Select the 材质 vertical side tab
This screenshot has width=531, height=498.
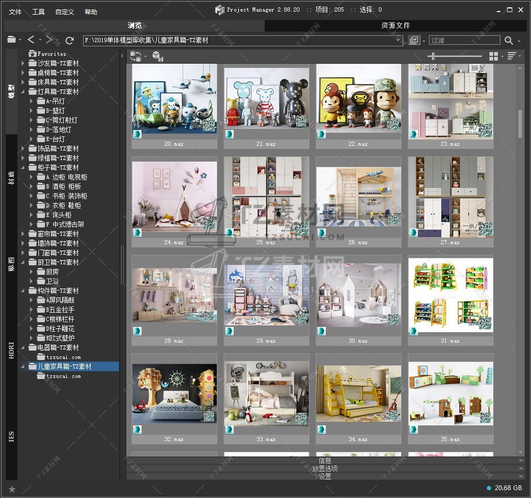point(12,177)
